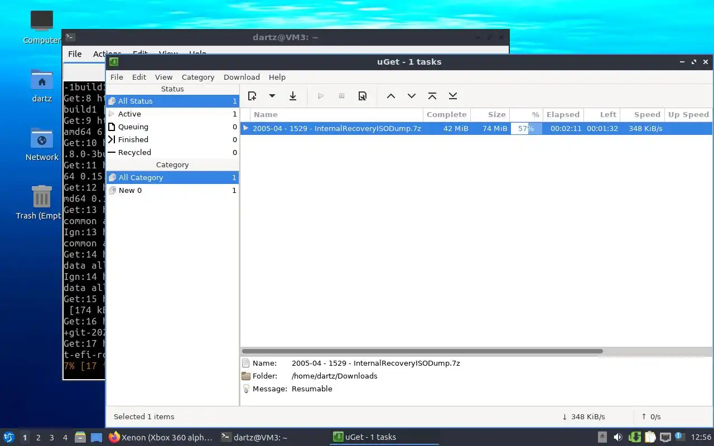
Task: Open the dartz home folder desktop icon
Action: point(42,86)
